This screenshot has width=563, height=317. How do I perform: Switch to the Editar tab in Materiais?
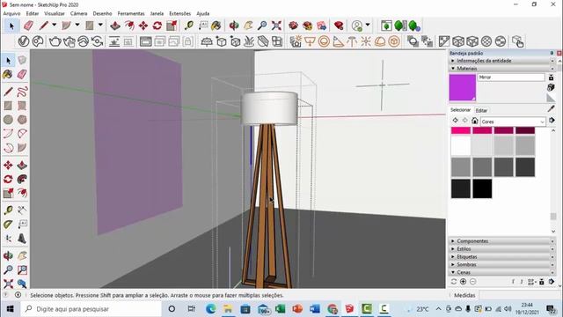click(x=481, y=110)
